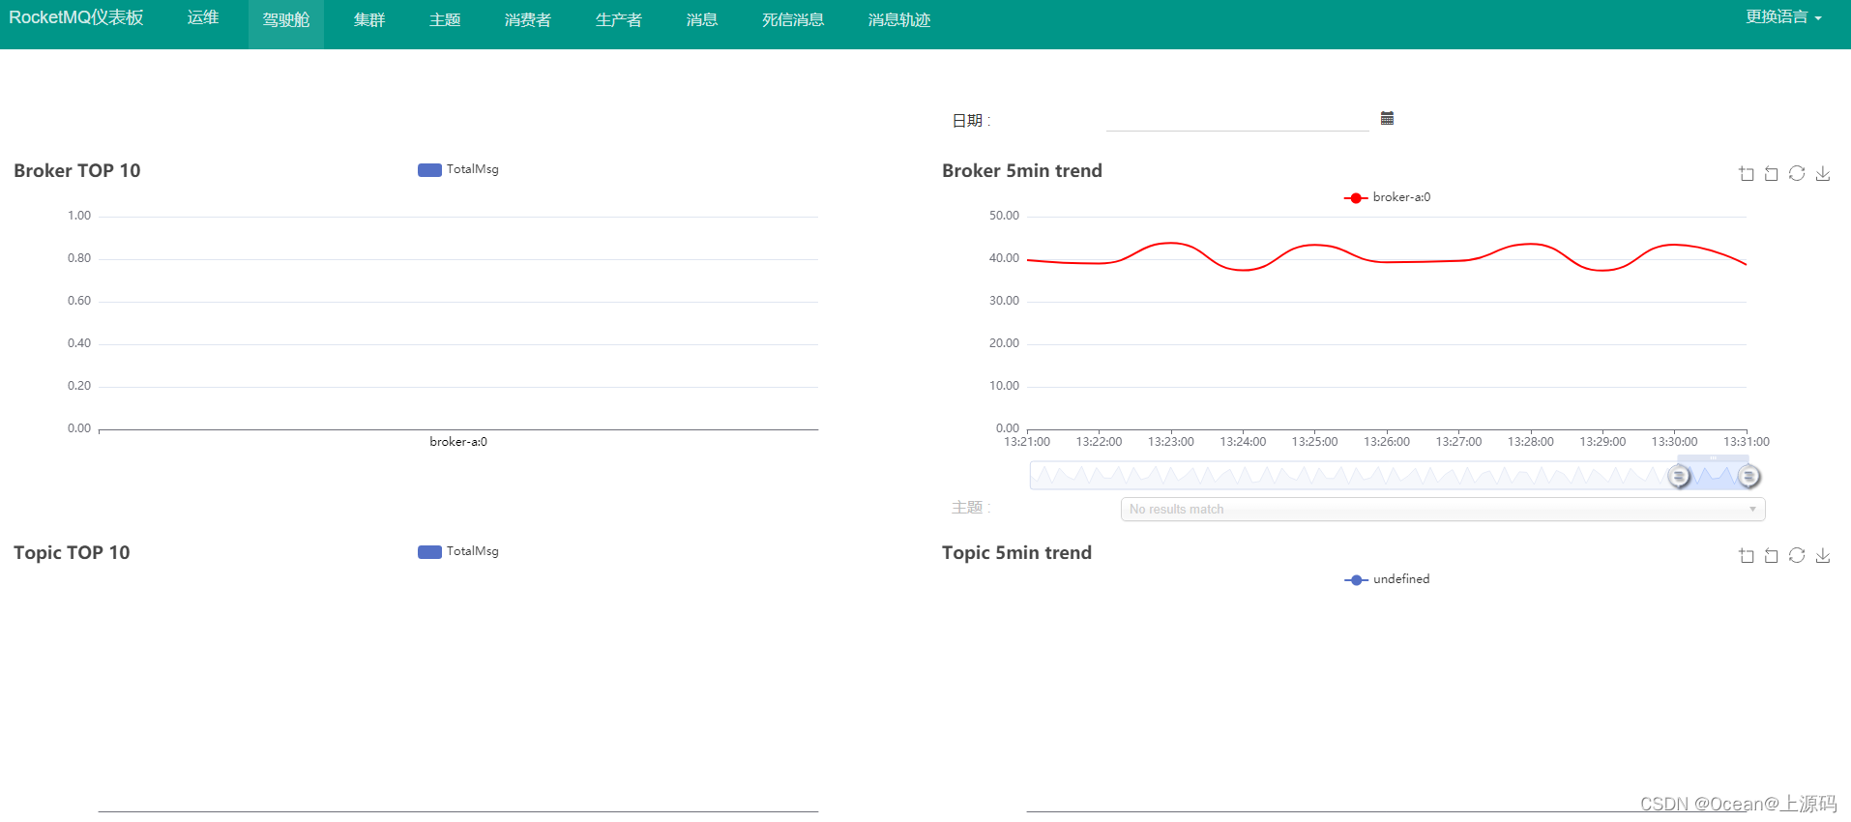Click the 13:31:00 time axis label
The width and height of the screenshot is (1851, 822).
(1747, 442)
